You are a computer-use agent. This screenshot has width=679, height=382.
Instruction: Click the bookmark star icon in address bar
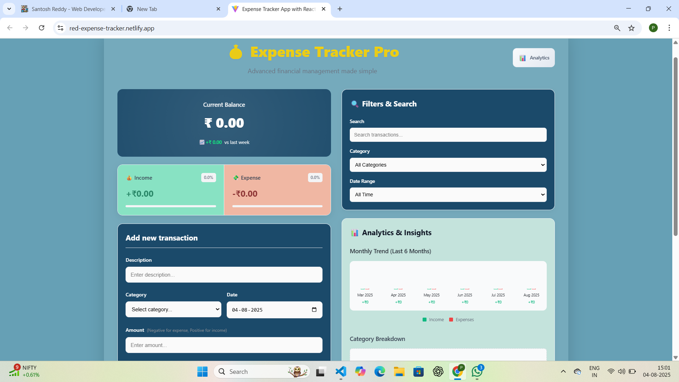pos(631,28)
